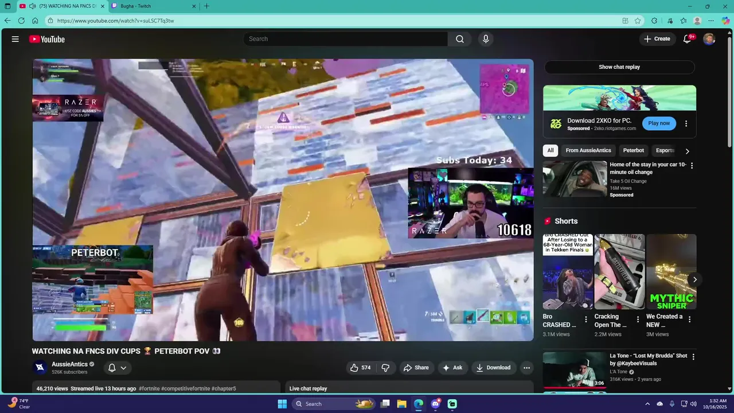Expand notification bell dropdown for AussieAntics
Image resolution: width=734 pixels, height=413 pixels.
coord(123,368)
